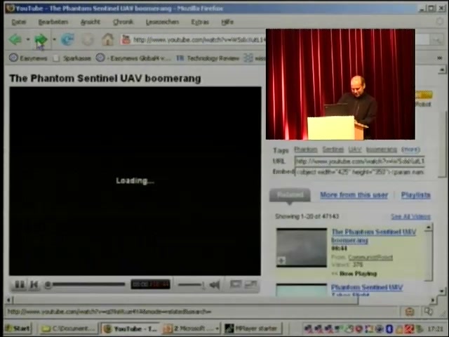Expand the Microsoft taskbar group dropdown arrow
This screenshot has width=449, height=337.
point(217,329)
